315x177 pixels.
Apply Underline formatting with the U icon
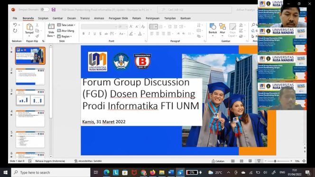point(94,34)
